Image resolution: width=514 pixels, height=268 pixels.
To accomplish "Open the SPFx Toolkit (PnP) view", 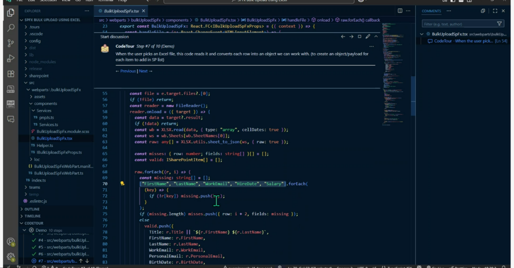I will [11, 104].
